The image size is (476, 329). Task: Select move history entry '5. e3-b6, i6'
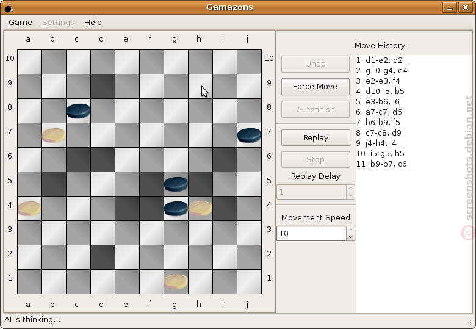tap(378, 101)
